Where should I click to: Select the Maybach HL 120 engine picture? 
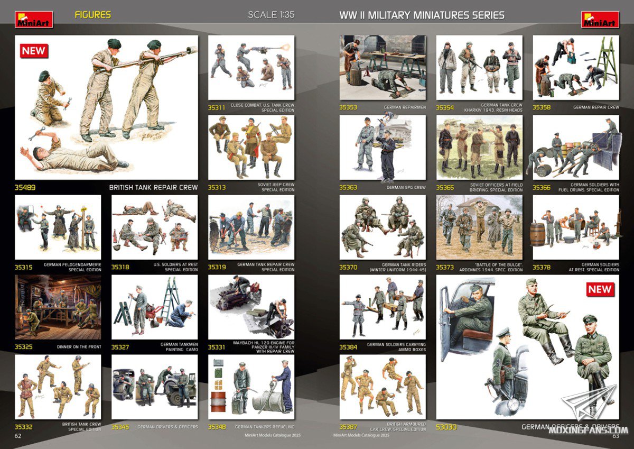tap(251, 307)
